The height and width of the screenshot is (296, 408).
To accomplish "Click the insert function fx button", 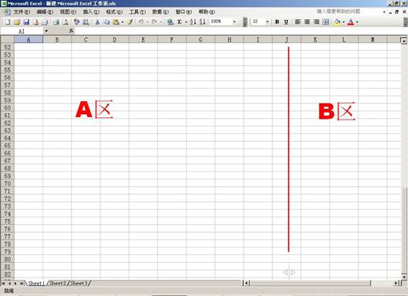I will 71,31.
